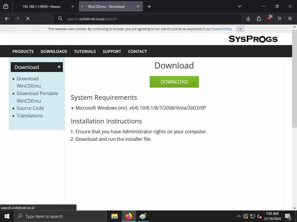This screenshot has width=297, height=222.
Task: Switch to the 192.168.1.1:4920 leases tab
Action: point(41,6)
